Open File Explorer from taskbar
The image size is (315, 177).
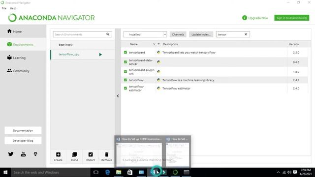click(119, 173)
